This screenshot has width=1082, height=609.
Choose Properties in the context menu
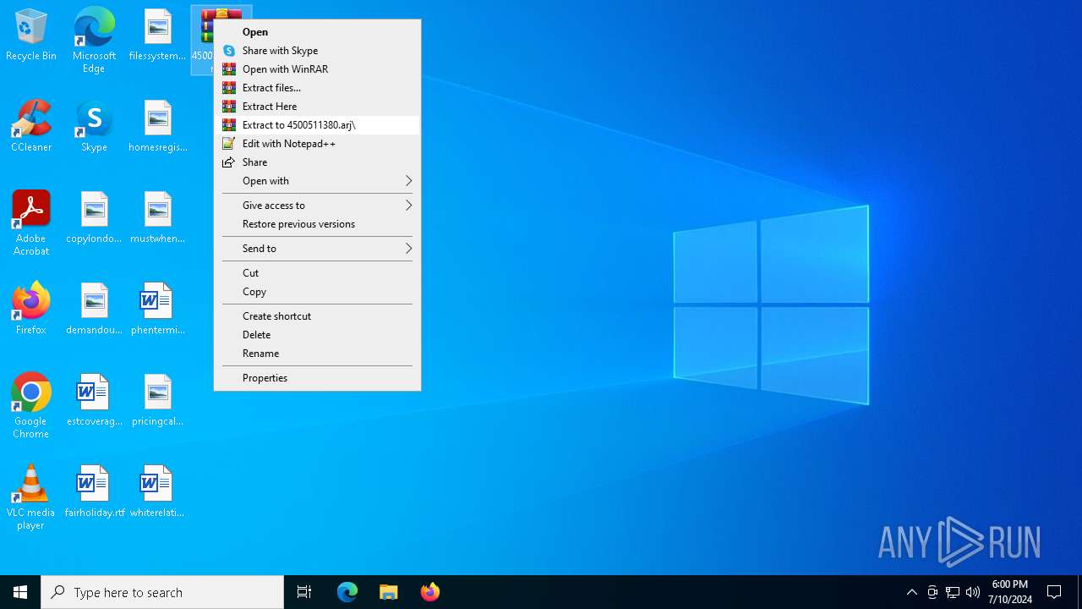tap(317, 378)
